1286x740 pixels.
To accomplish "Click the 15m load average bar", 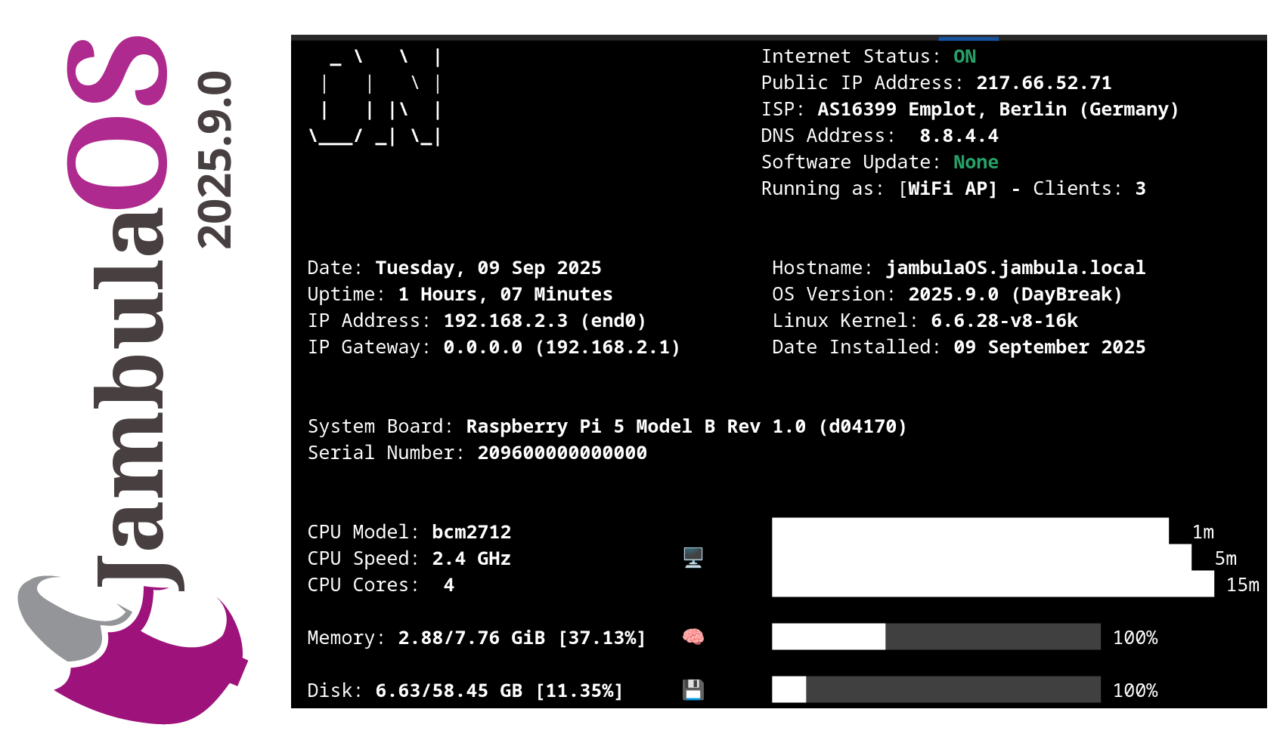I will (x=993, y=584).
